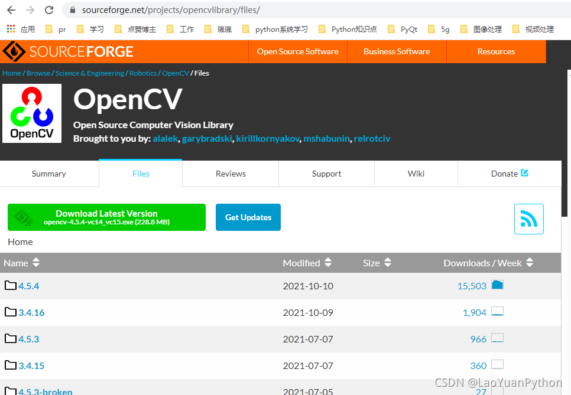
Task: Open the '视频处理' bookmark folder
Action: coord(533,29)
